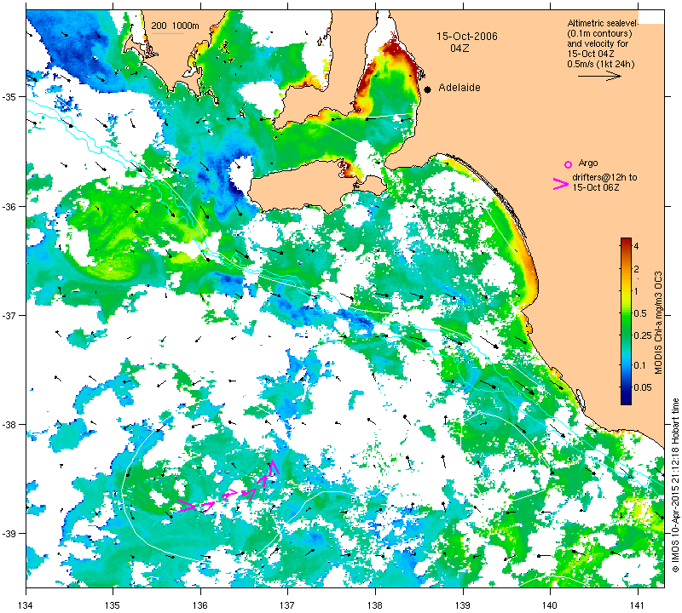Click the color bar value '0.25'

(x=643, y=335)
